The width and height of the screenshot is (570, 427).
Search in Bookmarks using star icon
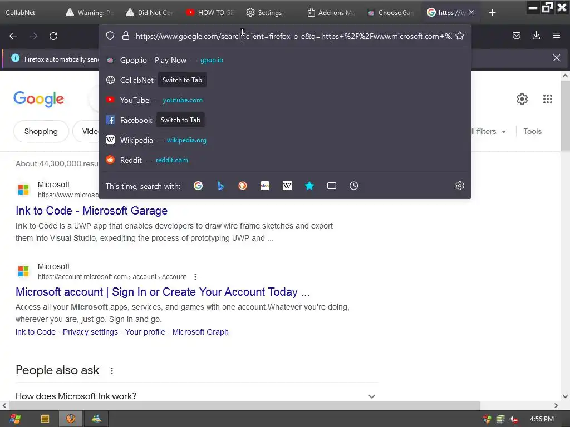pos(309,186)
